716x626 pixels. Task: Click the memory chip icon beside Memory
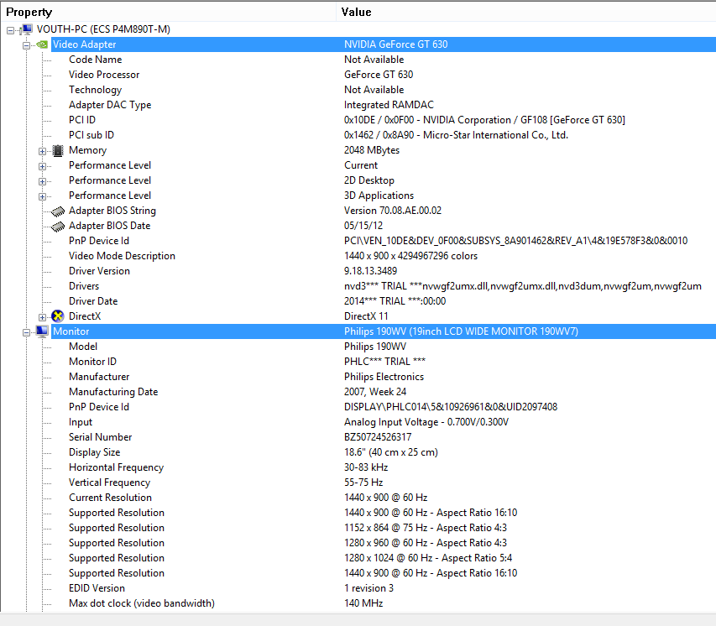(58, 150)
